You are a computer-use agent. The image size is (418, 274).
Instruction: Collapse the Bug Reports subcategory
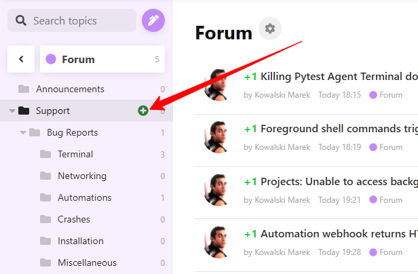pos(23,132)
